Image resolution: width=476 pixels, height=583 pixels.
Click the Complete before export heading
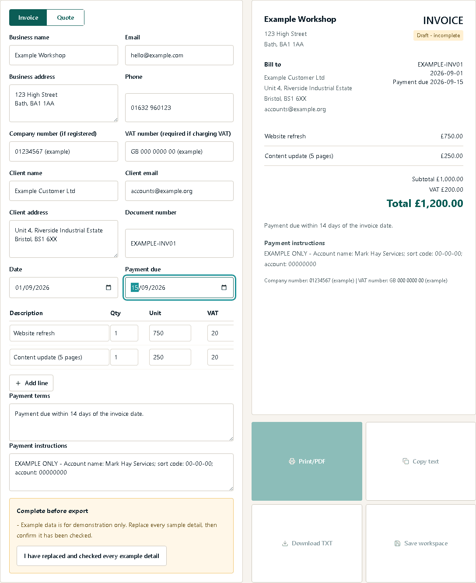pos(52,511)
